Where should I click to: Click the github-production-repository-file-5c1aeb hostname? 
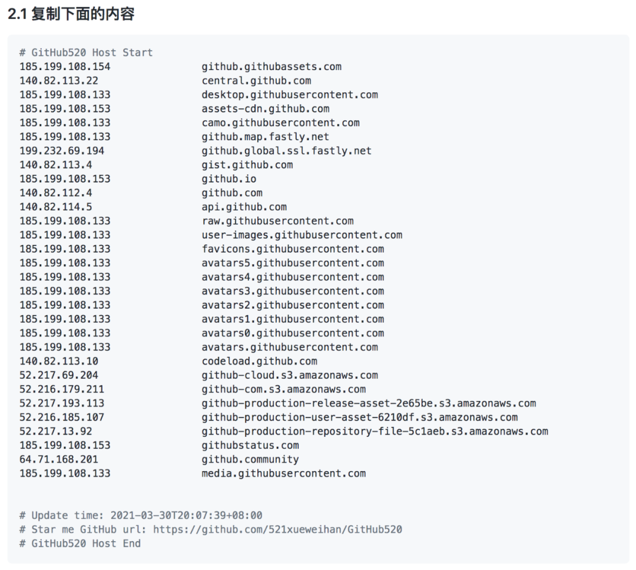point(375,431)
